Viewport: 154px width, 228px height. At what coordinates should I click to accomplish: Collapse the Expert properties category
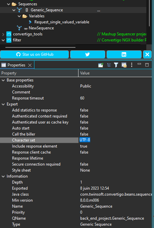tap(3, 104)
